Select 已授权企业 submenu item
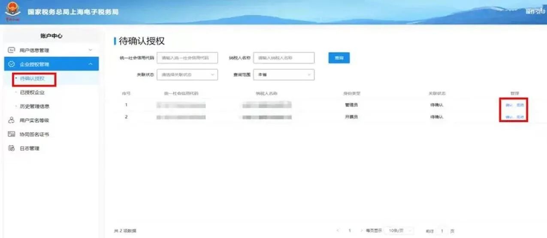The image size is (547, 238). pyautogui.click(x=33, y=92)
